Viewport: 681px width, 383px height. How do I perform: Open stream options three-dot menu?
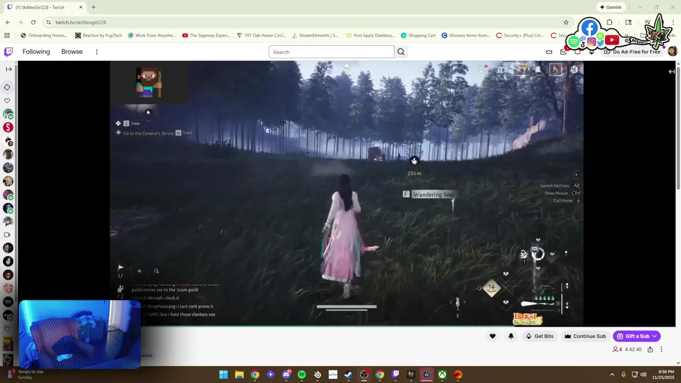pos(661,349)
